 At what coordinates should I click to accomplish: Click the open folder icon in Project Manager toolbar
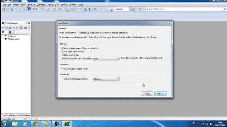[10, 28]
